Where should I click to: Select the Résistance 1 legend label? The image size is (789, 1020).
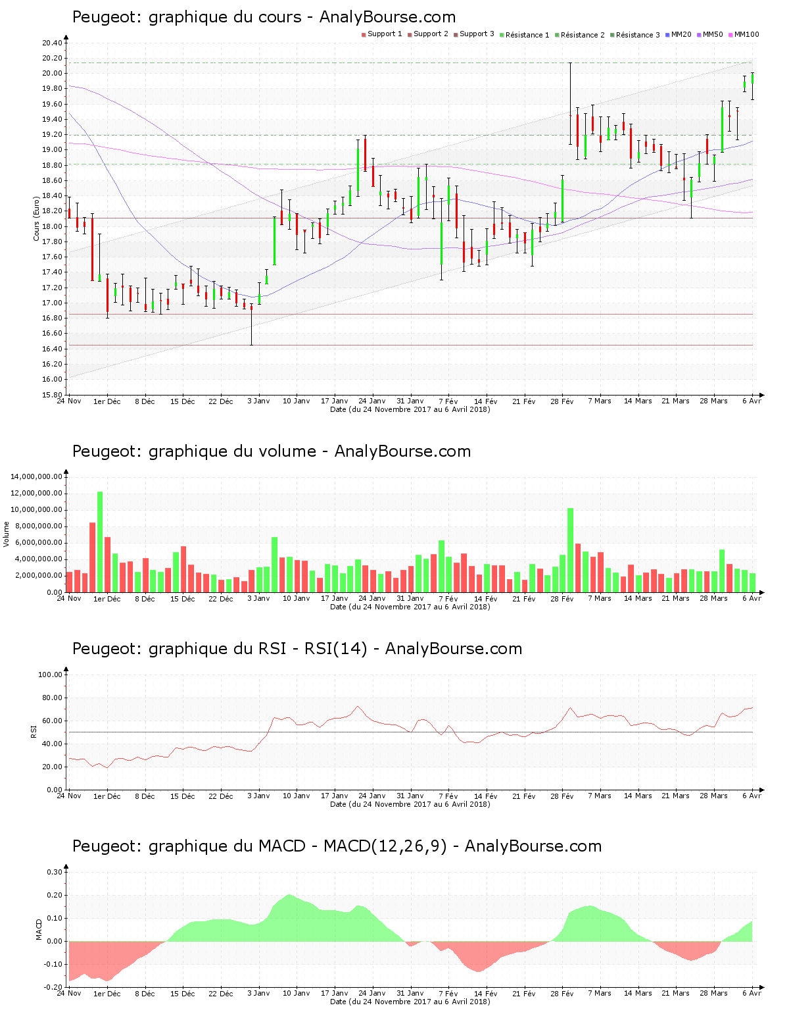(527, 35)
